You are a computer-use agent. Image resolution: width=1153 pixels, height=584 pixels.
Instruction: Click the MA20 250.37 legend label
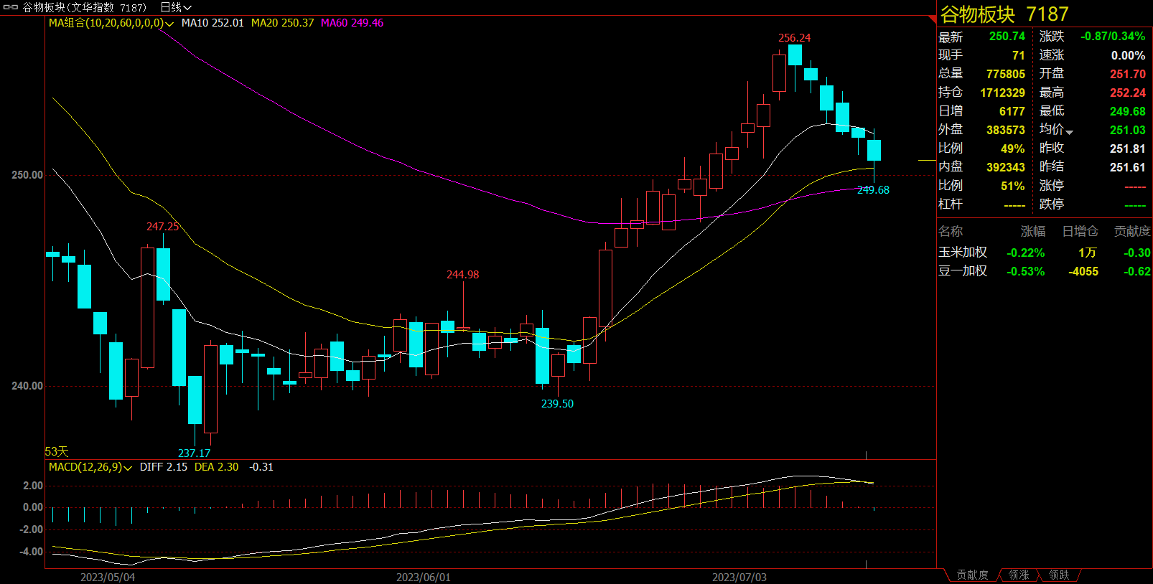[x=282, y=23]
